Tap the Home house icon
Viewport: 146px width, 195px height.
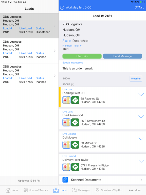(x=8, y=190)
